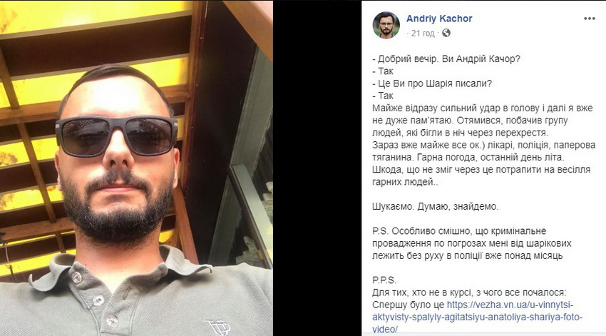This screenshot has height=336, width=606.
Task: Click the line starting 'Майже відразу сильний удар'
Action: coord(483,108)
